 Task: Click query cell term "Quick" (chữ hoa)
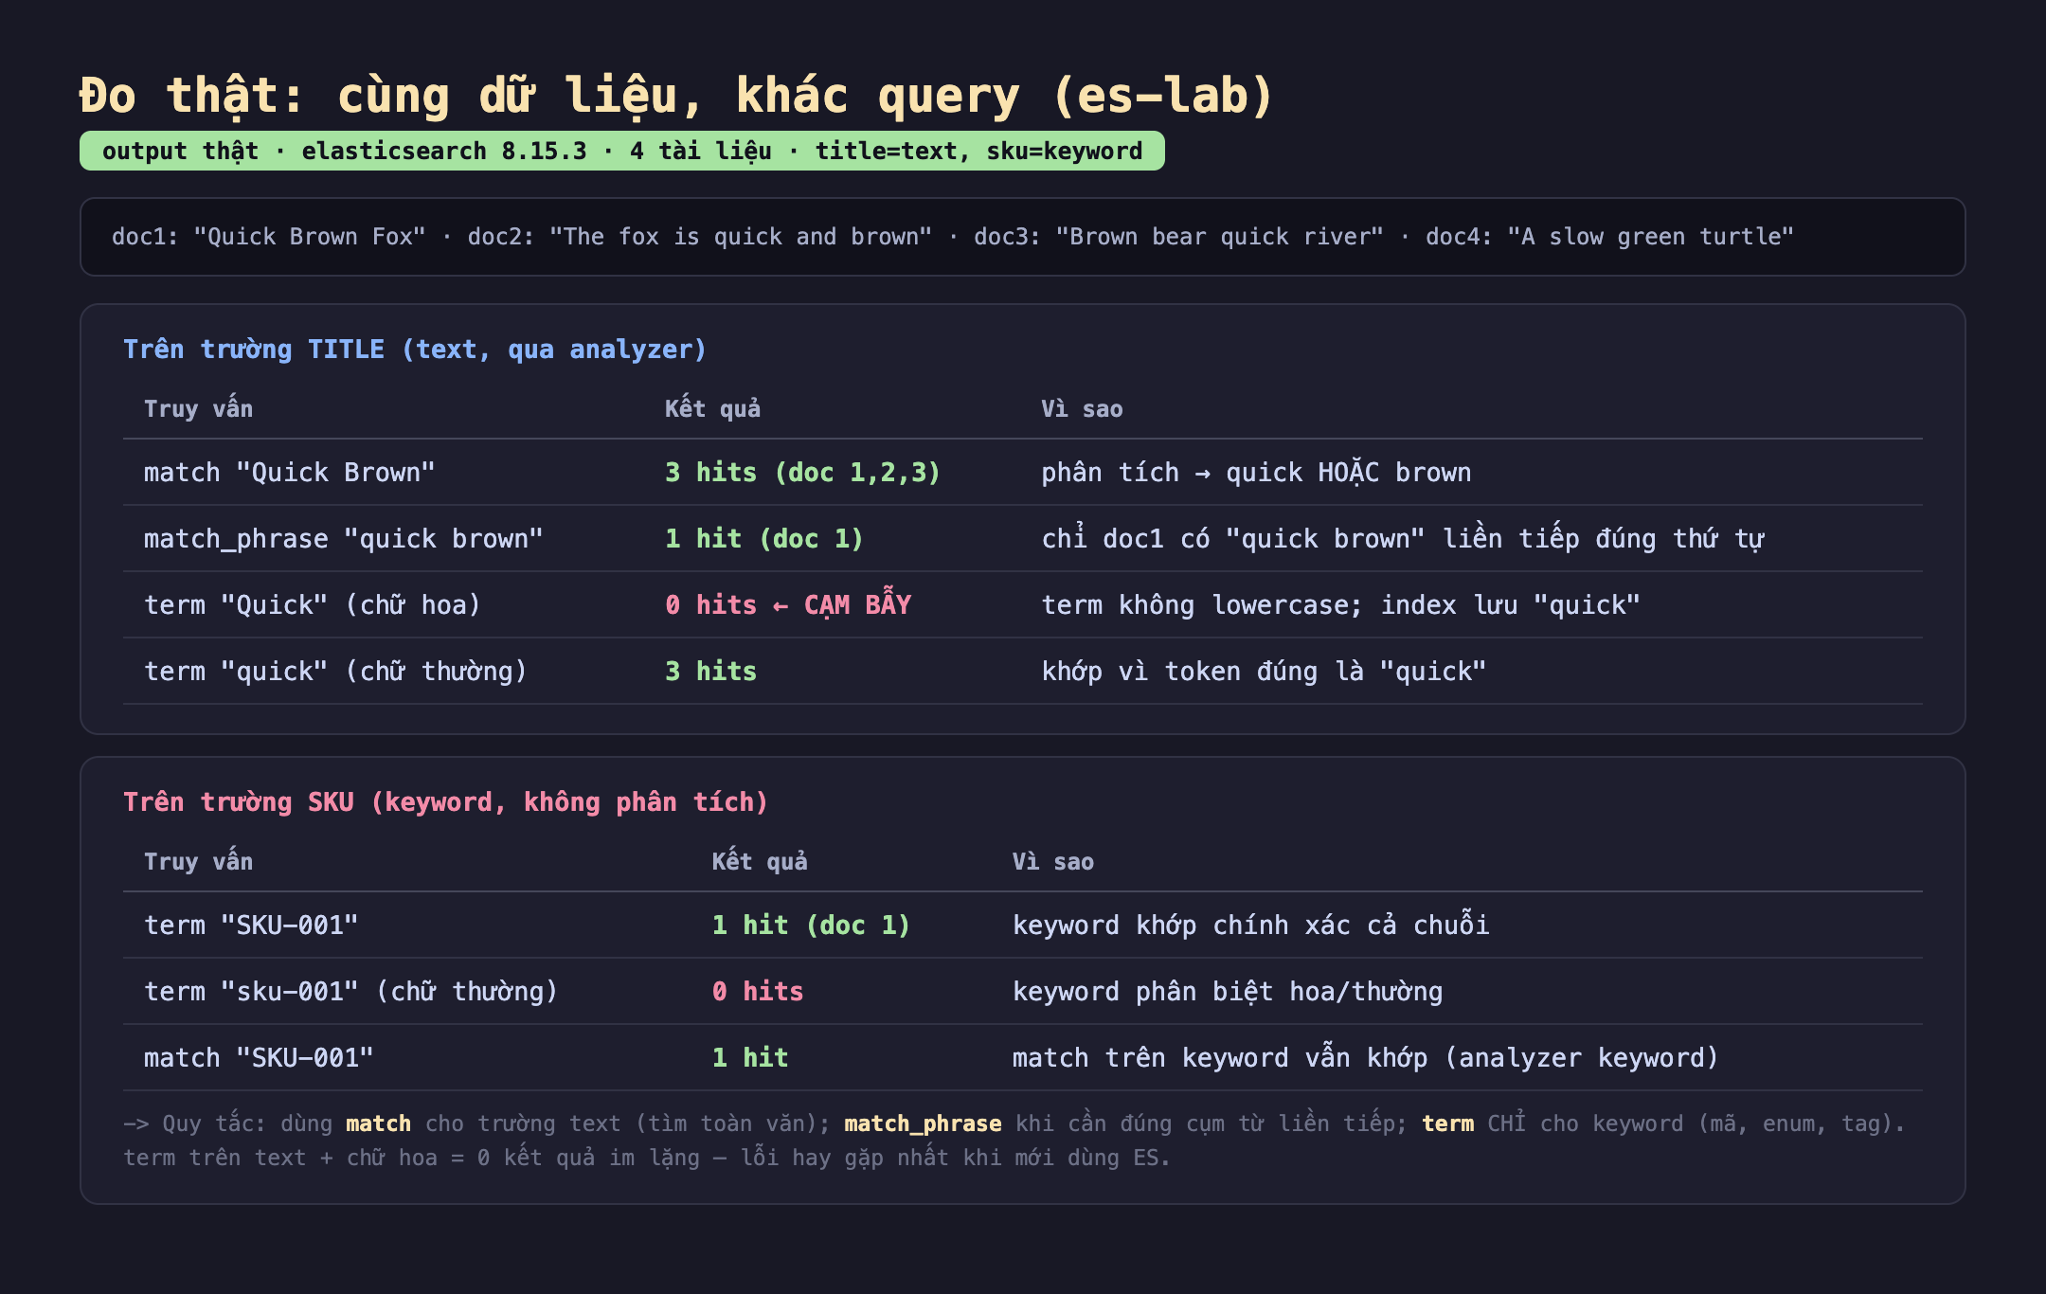point(313,605)
